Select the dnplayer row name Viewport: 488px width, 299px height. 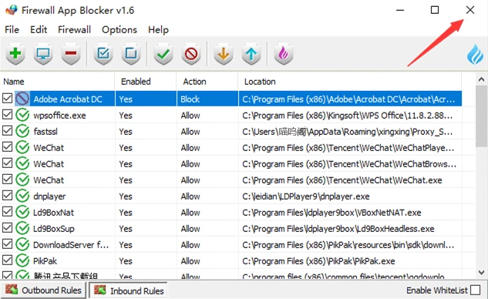click(x=49, y=197)
